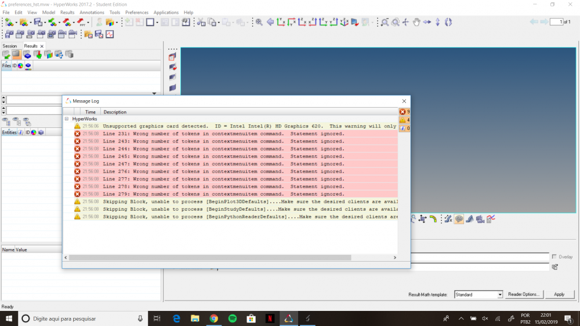Toggle the warnings filter showing 4 in Message Log

point(404,120)
